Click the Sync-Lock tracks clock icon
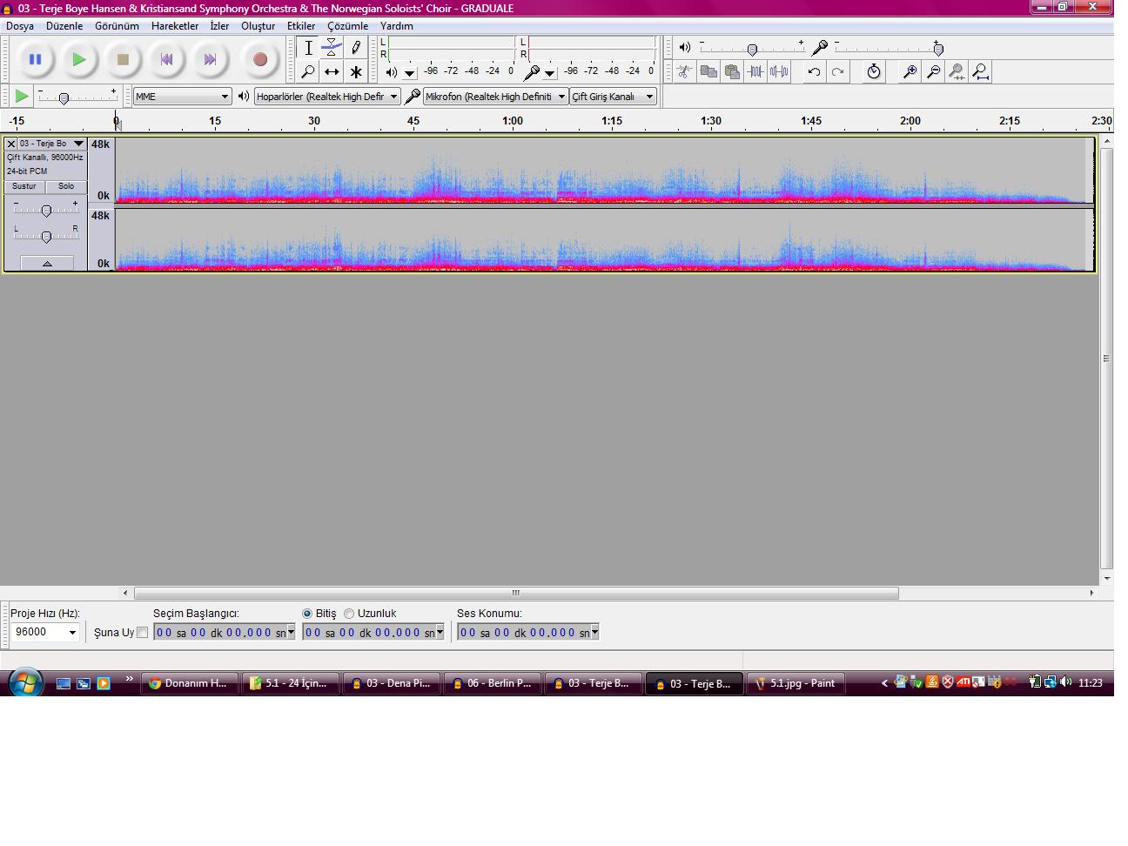Screen dimensions: 1128x846 [x=874, y=71]
